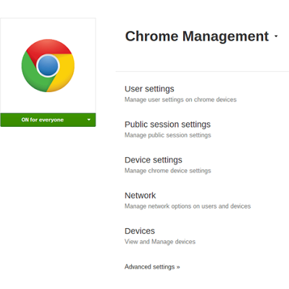This screenshot has width=289, height=289.
Task: Click the Chrome logo icon
Action: 48,65
